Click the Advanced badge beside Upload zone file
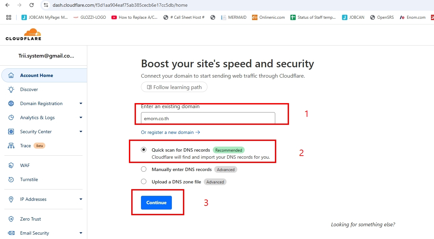The image size is (434, 239). pos(215,182)
